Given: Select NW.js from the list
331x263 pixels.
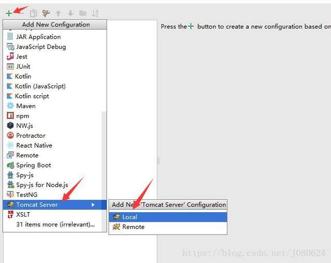Looking at the screenshot, I should [x=53, y=125].
